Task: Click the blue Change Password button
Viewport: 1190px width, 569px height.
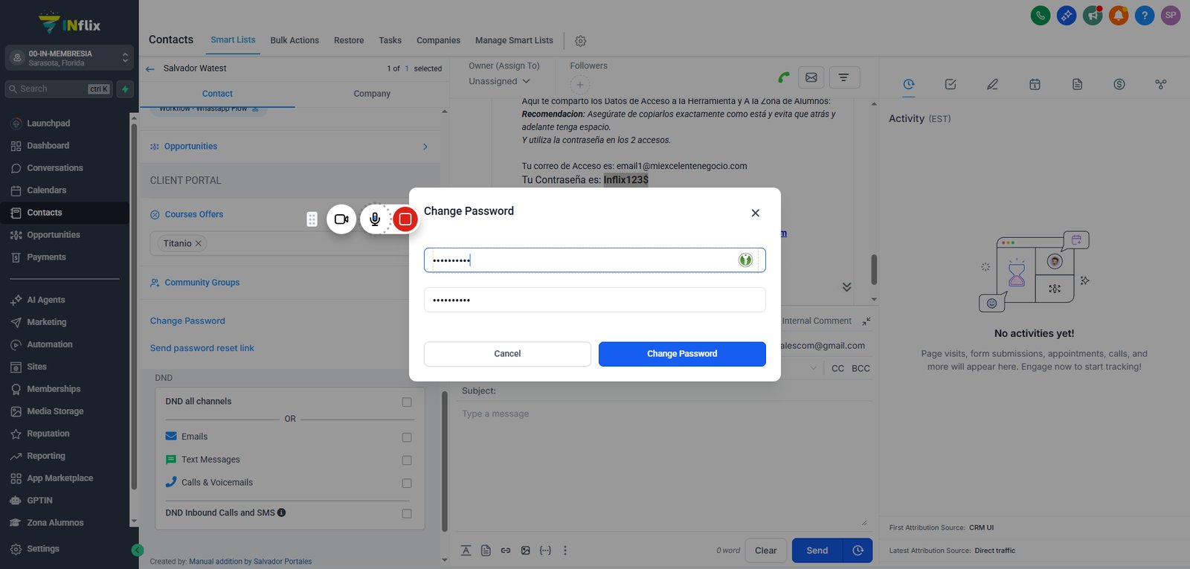Action: point(682,354)
